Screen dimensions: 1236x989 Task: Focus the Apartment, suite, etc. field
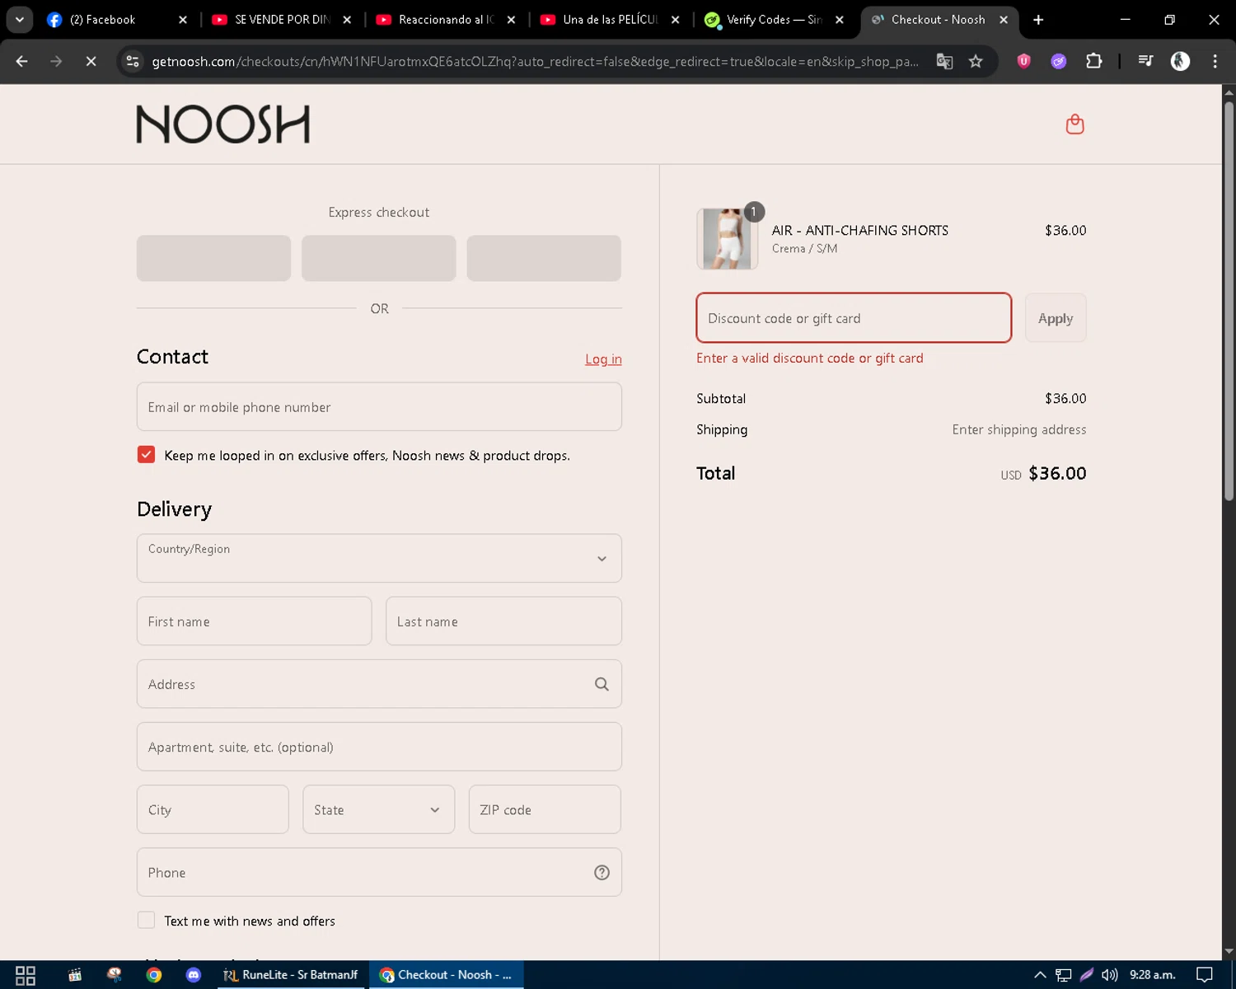point(379,747)
